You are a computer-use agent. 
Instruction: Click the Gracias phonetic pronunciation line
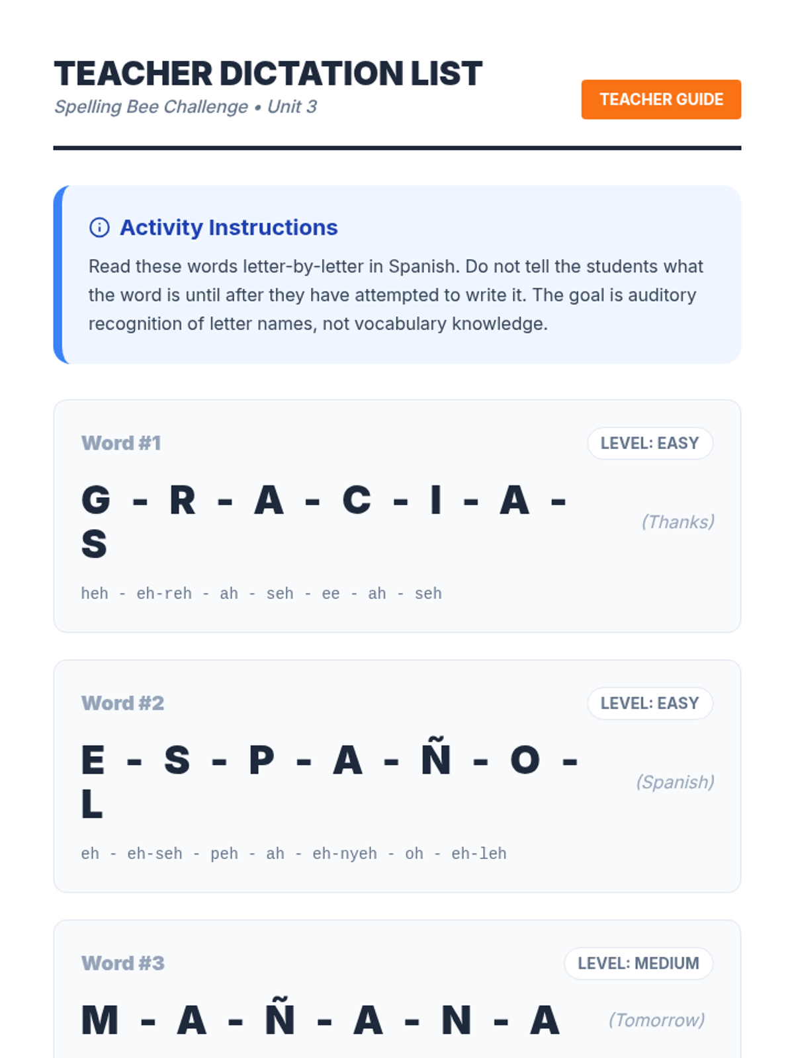(261, 593)
